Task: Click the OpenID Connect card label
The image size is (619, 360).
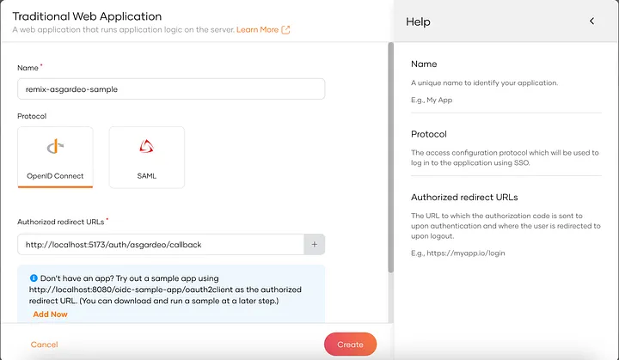Action: click(55, 176)
